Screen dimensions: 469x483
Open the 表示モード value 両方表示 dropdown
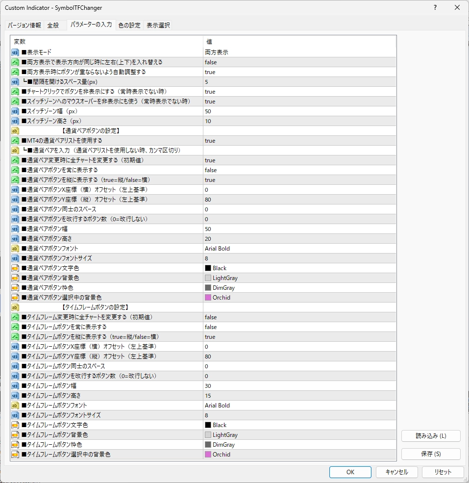click(x=217, y=52)
